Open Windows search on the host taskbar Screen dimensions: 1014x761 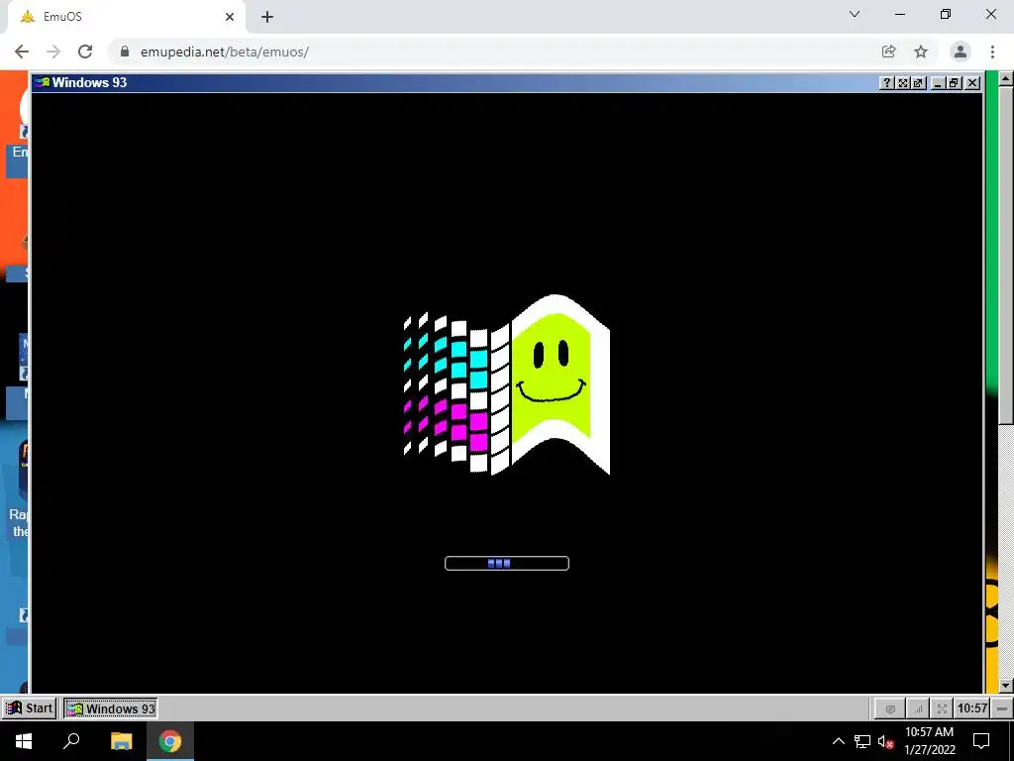tap(71, 741)
